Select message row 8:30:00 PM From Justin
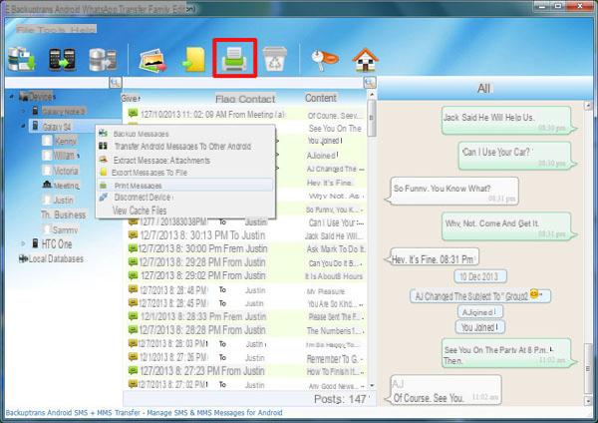Image resolution: width=598 pixels, height=423 pixels. point(246,249)
